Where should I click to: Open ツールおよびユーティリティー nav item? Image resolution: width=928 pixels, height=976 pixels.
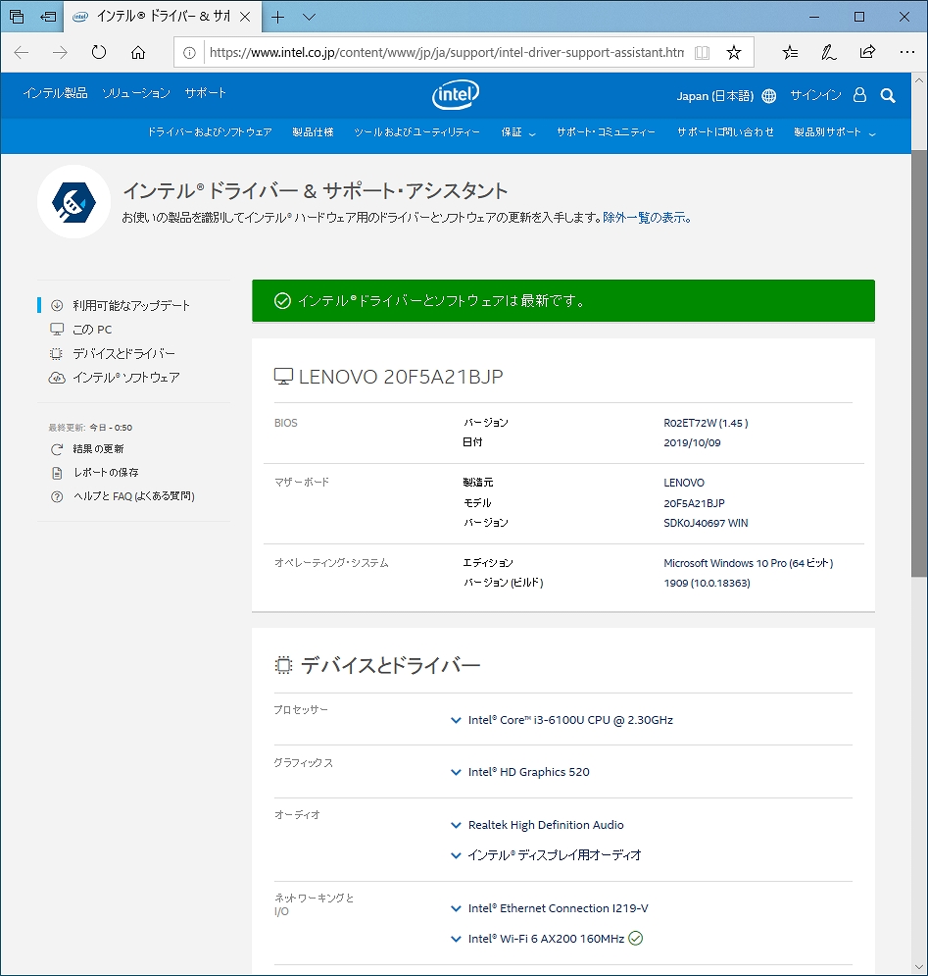click(x=416, y=132)
